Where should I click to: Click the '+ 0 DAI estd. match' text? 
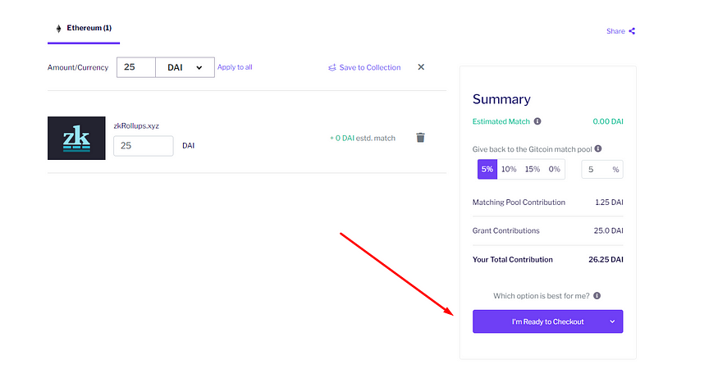(x=362, y=139)
